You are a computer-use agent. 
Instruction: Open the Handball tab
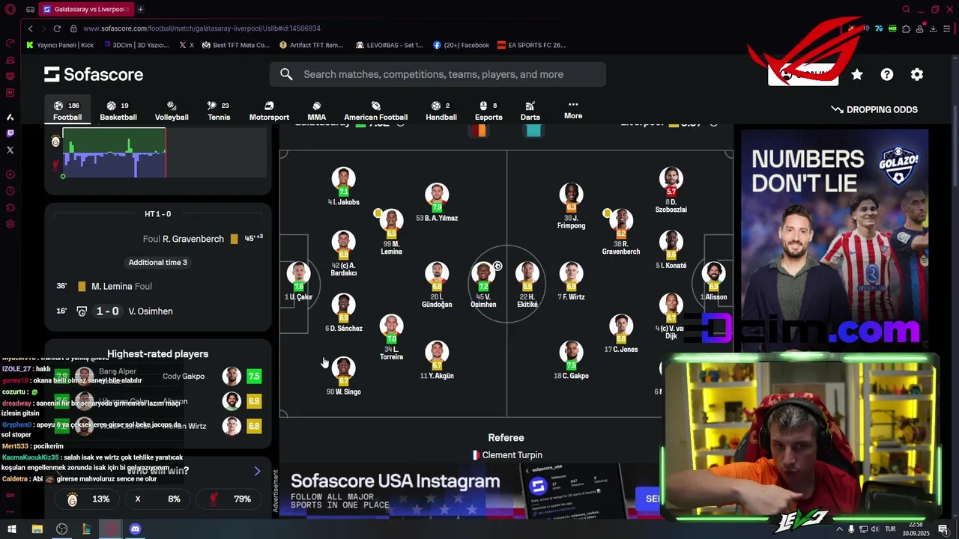click(x=441, y=111)
